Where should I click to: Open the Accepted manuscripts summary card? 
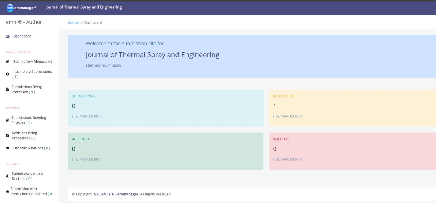pos(165,151)
